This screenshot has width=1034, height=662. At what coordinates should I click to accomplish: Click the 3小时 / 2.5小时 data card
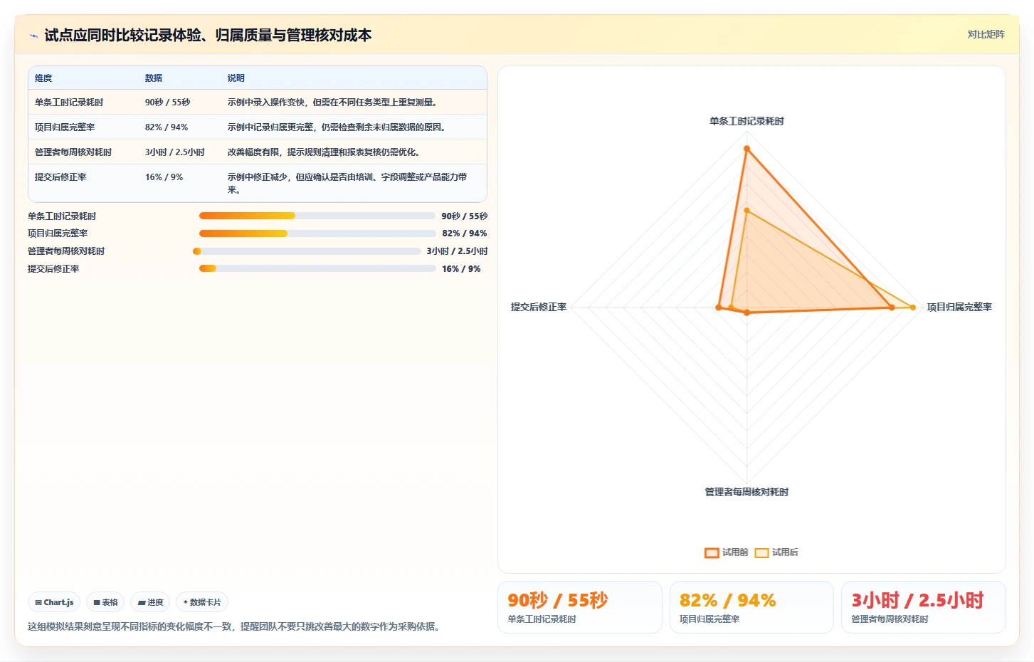(x=924, y=607)
